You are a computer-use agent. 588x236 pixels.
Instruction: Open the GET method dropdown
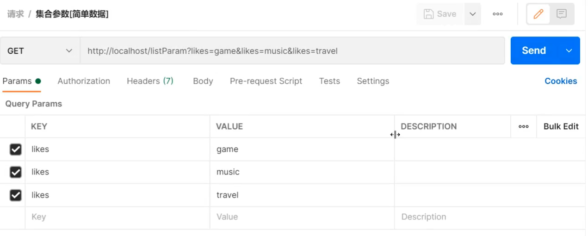click(x=40, y=50)
